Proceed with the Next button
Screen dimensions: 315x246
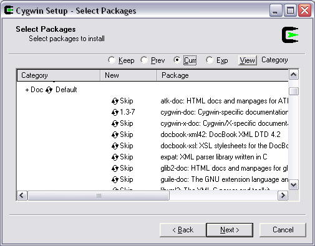[230, 230]
